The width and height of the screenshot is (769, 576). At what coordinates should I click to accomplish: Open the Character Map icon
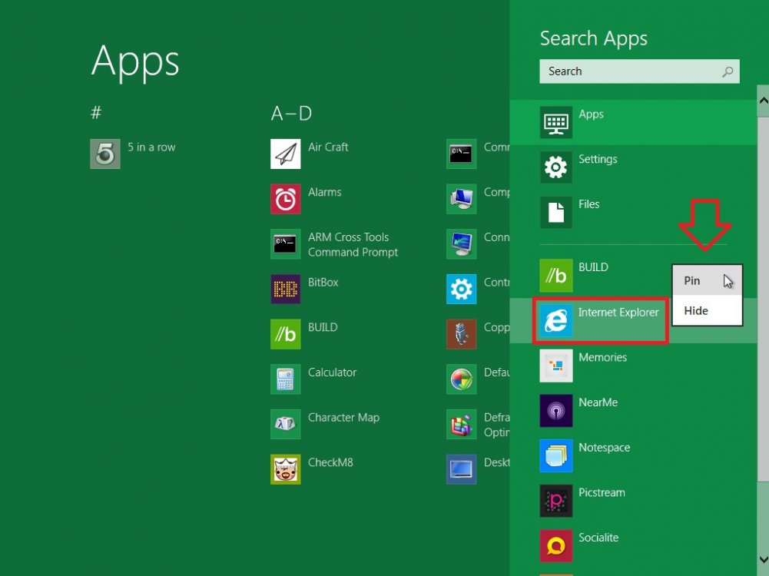pos(285,424)
